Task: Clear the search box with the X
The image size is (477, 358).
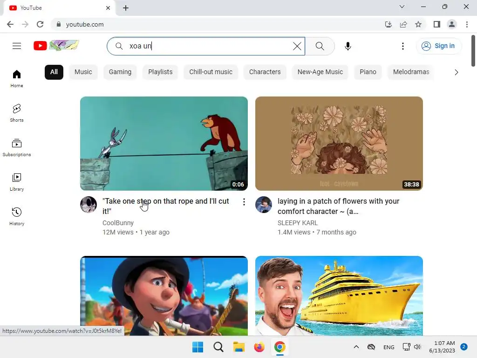Action: click(297, 46)
